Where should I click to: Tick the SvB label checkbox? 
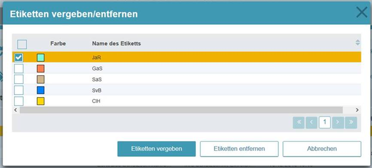[19, 90]
